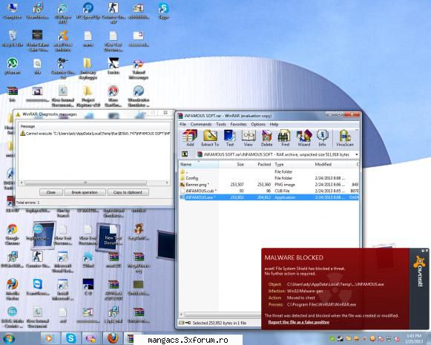The image size is (431, 345).
Task: Open the Help menu in WinRAR
Action: pyautogui.click(x=274, y=124)
